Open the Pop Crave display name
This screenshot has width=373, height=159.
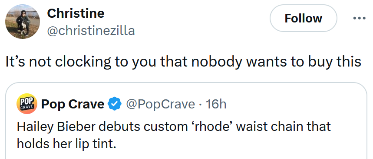click(73, 104)
